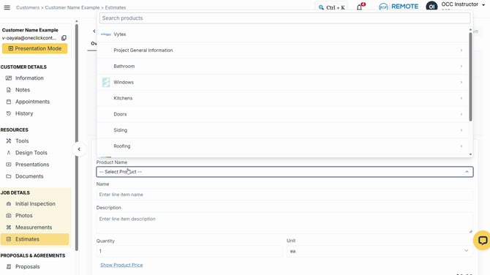
Task: Expand Kitchens category chevron
Action: click(x=461, y=98)
